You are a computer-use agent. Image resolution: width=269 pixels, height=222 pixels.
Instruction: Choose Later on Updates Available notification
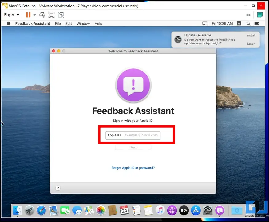click(x=251, y=44)
